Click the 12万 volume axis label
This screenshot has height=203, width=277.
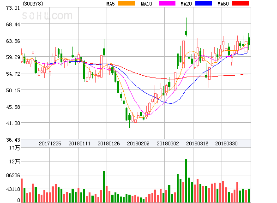15,161
